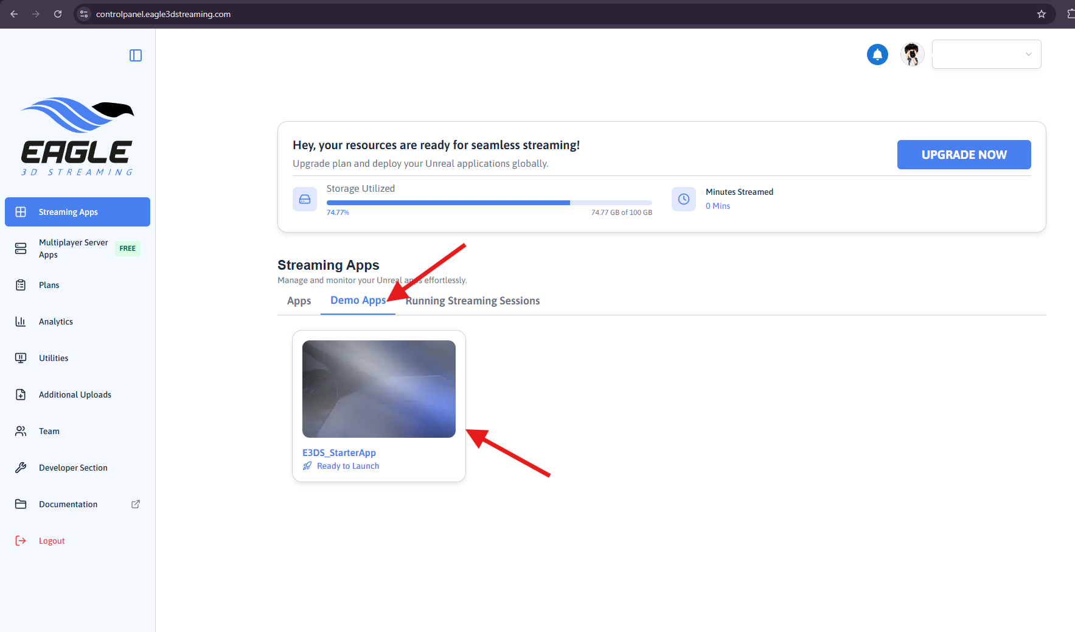Click the Developer Section wrench icon

click(x=21, y=468)
